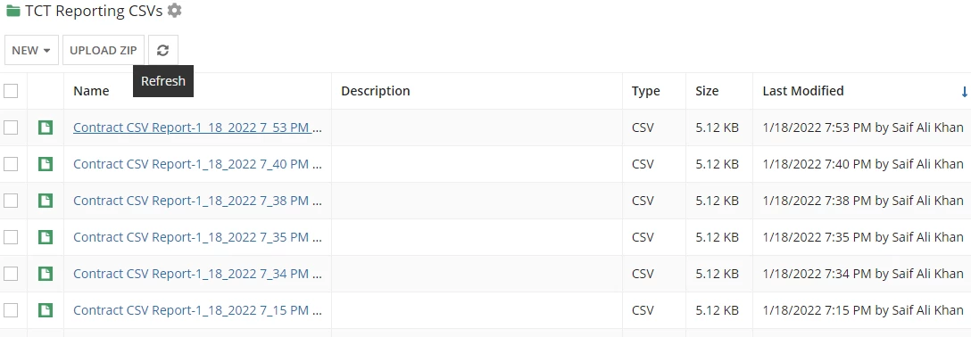This screenshot has height=337, width=971.
Task: Open Contract CSV Report 7_40 PM link
Action: point(197,164)
